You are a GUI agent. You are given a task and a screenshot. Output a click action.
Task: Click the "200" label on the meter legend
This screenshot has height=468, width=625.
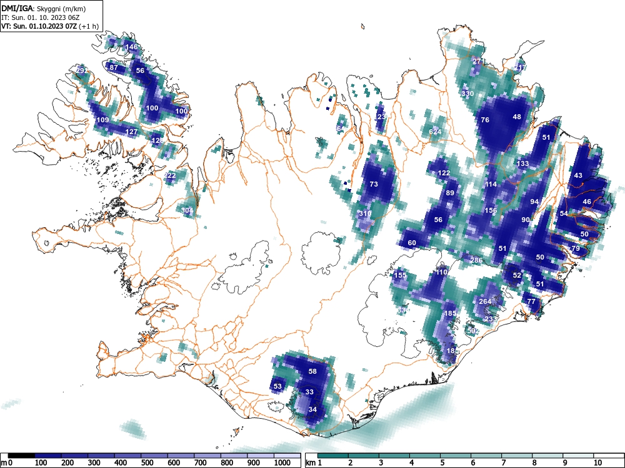click(67, 463)
